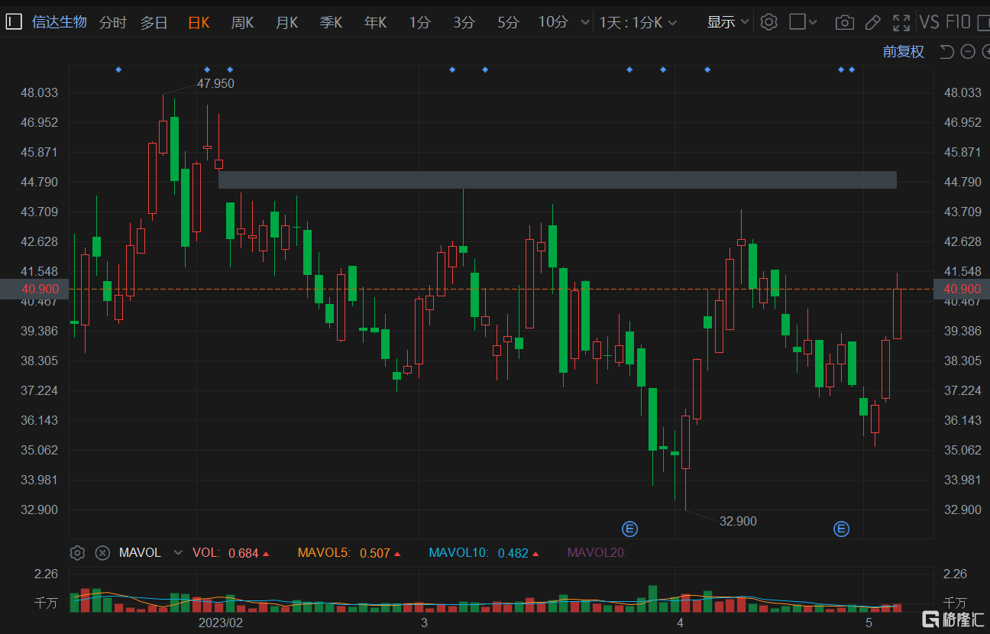990x634 pixels.
Task: Expand the minute-period dropdown after 10分
Action: click(586, 22)
